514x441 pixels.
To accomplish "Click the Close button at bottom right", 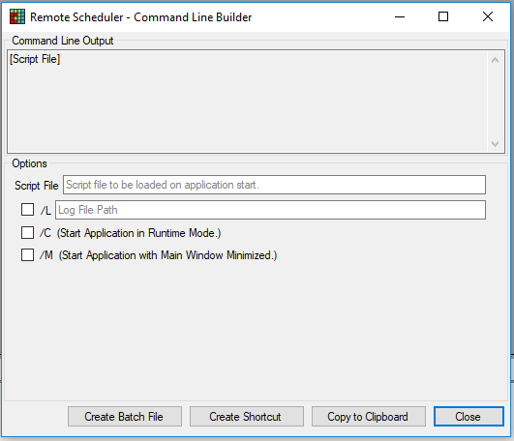I will tap(469, 417).
